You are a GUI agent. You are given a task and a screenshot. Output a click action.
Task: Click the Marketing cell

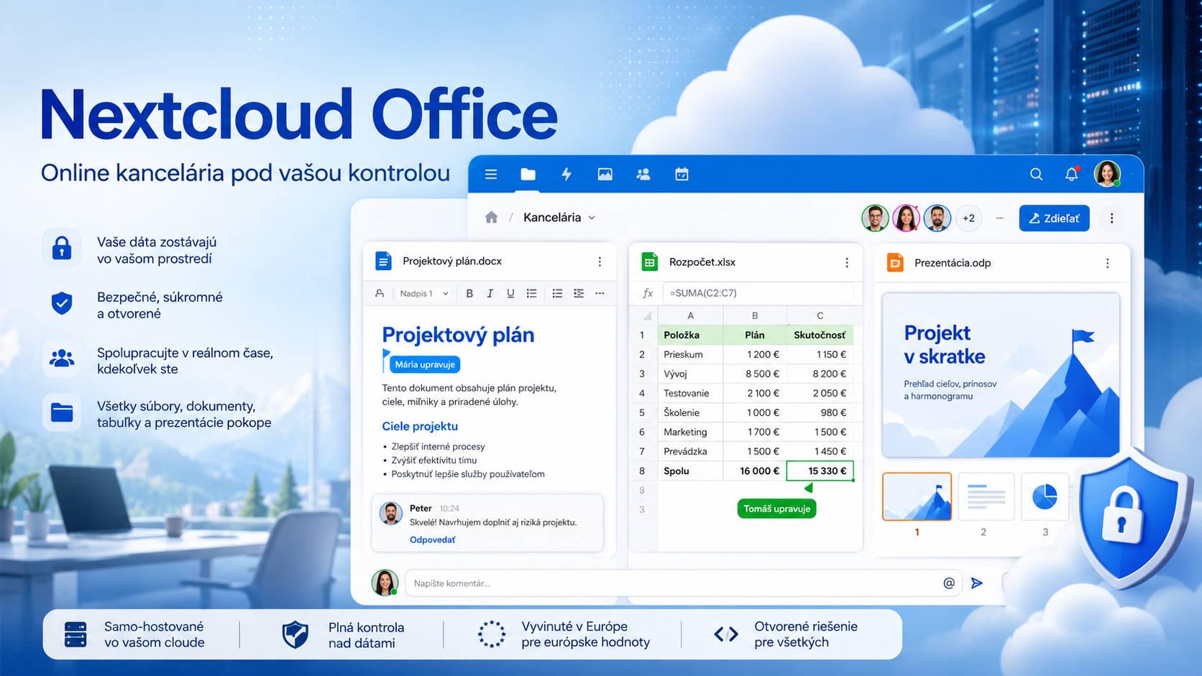pyautogui.click(x=690, y=432)
